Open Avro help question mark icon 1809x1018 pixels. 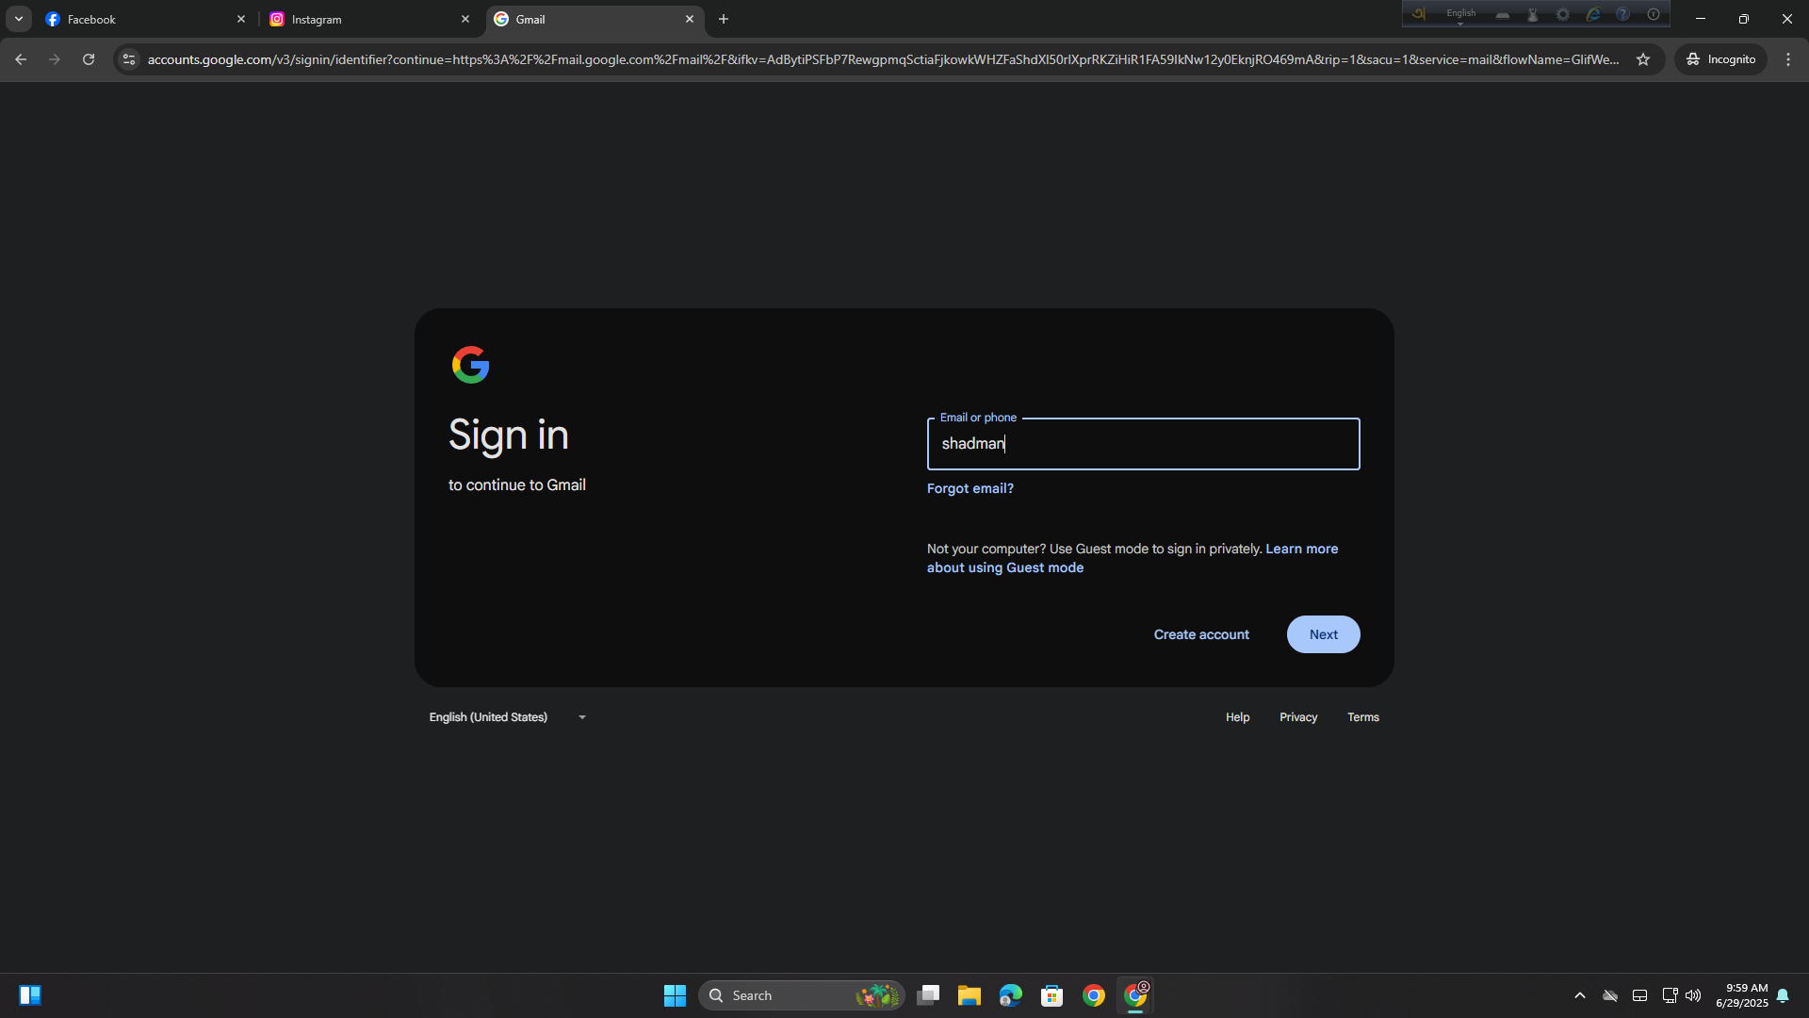click(x=1622, y=14)
